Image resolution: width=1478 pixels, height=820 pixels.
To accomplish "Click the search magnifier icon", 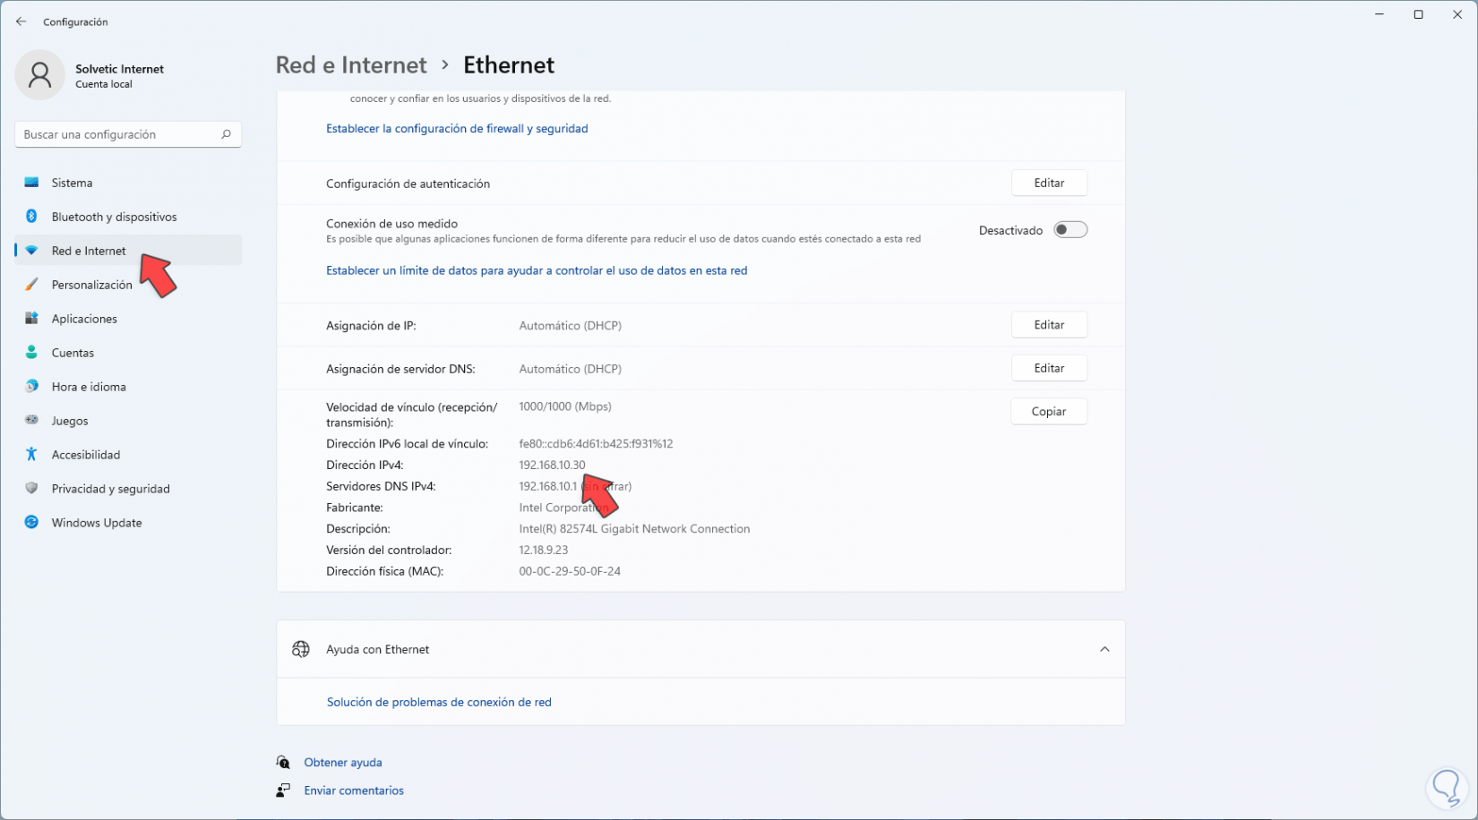I will pyautogui.click(x=226, y=134).
